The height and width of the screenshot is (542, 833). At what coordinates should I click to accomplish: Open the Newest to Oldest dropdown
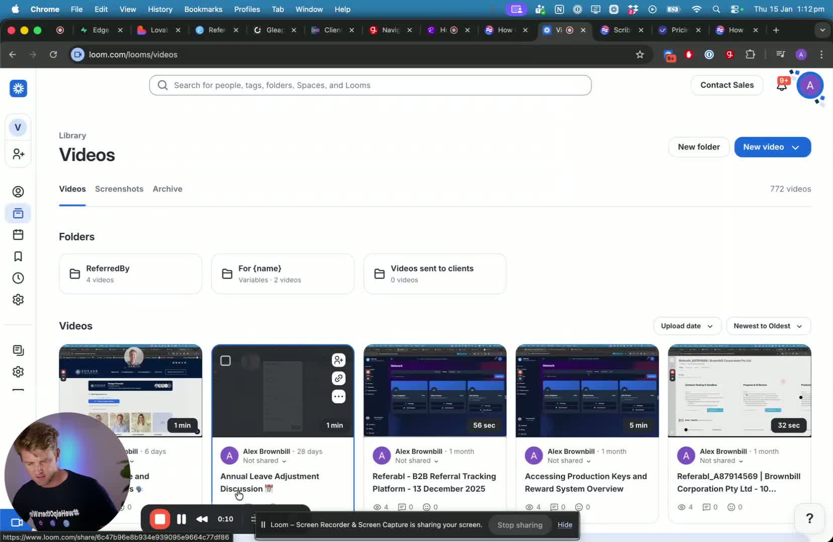(768, 326)
